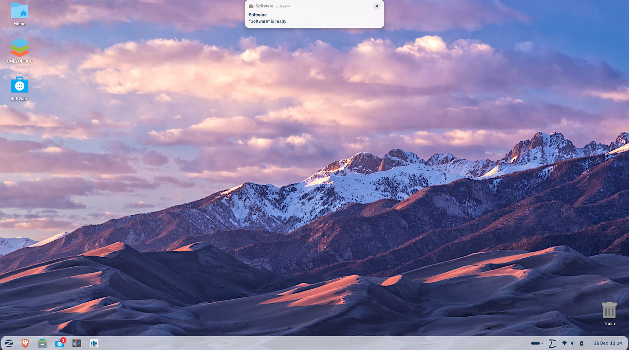Open the Files manager in taskbar
This screenshot has height=350, width=629.
pyautogui.click(x=42, y=343)
